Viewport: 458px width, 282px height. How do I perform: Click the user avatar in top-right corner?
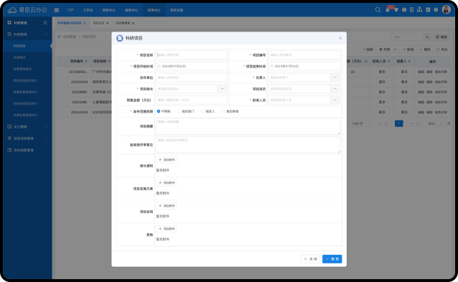(446, 9)
